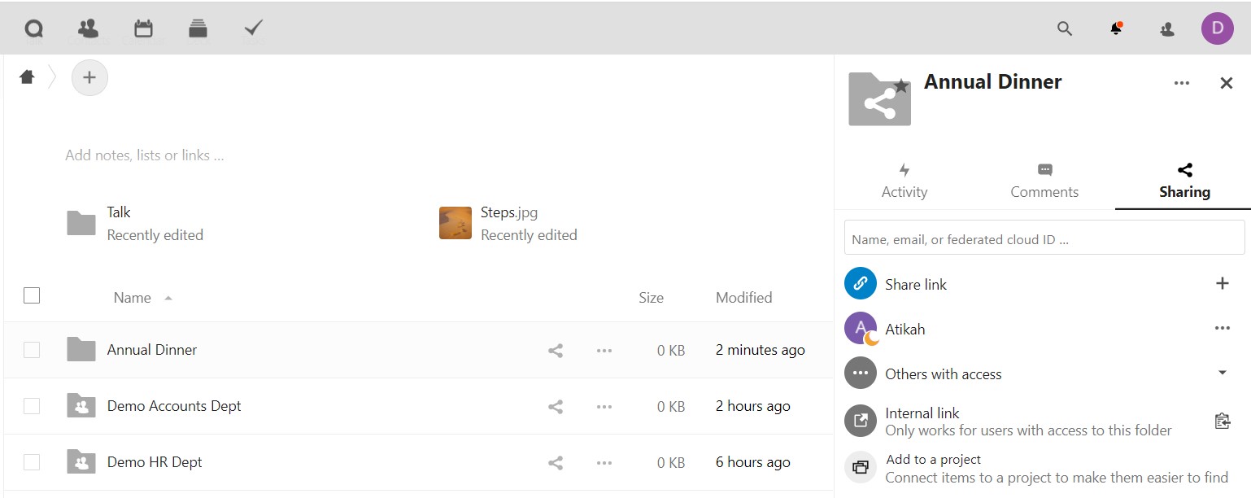Image resolution: width=1251 pixels, height=498 pixels.
Task: Open the Calendar app icon
Action: (x=143, y=28)
